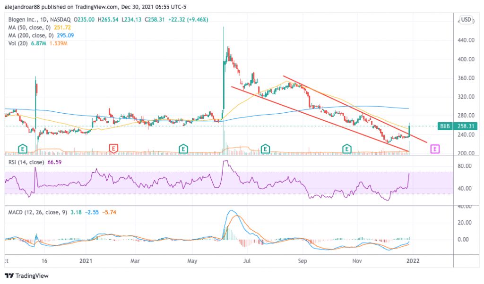
Task: Click the earnings marker after July
Action: click(265, 149)
